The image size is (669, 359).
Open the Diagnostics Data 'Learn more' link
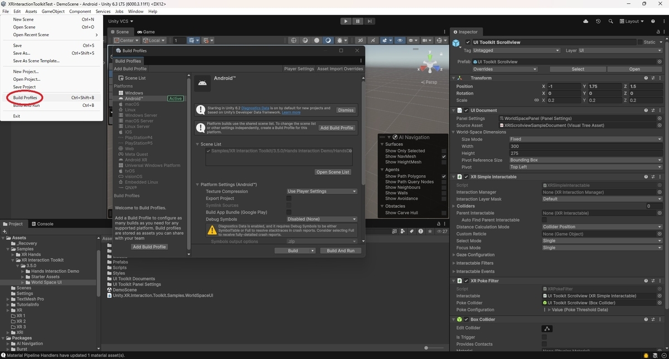[291, 112]
